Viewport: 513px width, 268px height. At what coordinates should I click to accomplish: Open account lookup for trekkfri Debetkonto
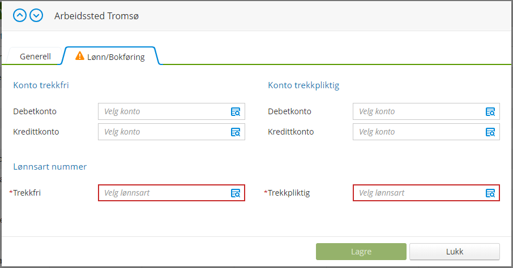(236, 112)
